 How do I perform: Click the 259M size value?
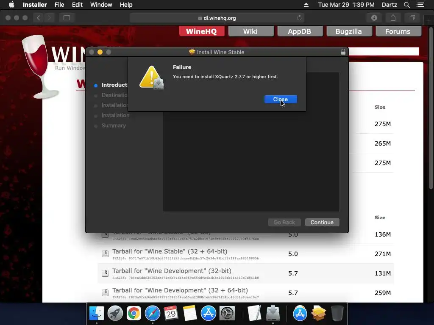[x=383, y=293]
